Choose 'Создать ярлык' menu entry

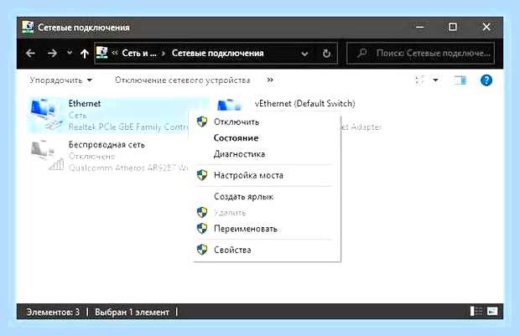(x=267, y=197)
